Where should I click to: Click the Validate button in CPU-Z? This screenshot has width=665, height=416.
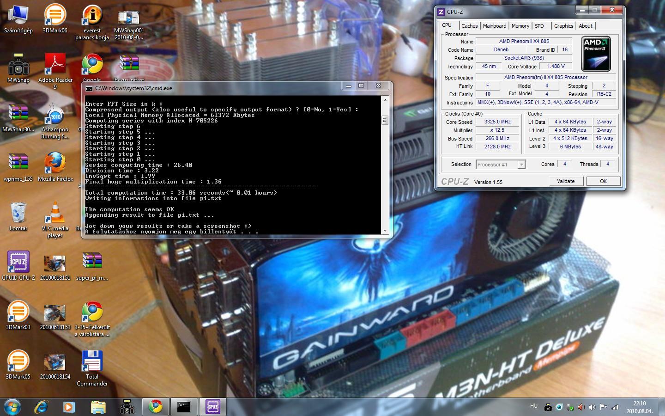tap(566, 181)
